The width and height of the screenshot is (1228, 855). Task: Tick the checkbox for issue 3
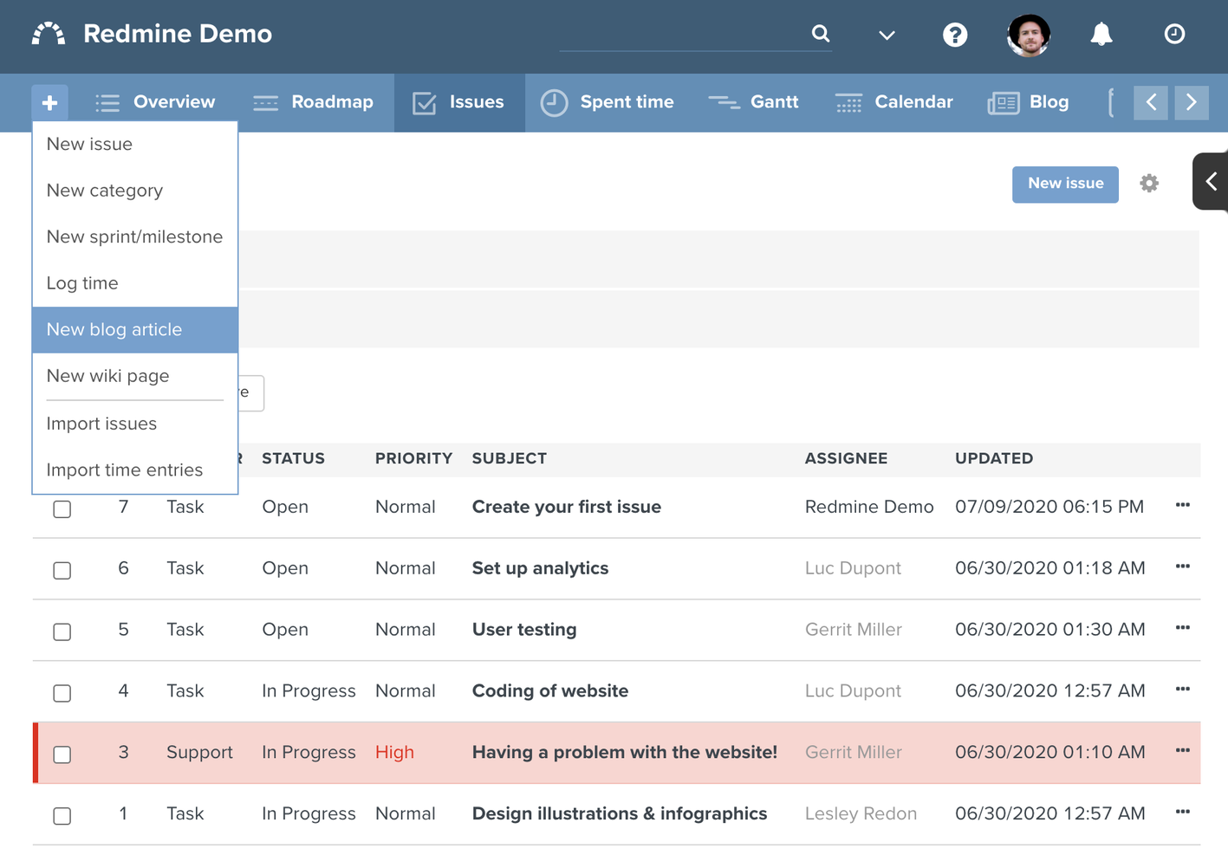(62, 755)
